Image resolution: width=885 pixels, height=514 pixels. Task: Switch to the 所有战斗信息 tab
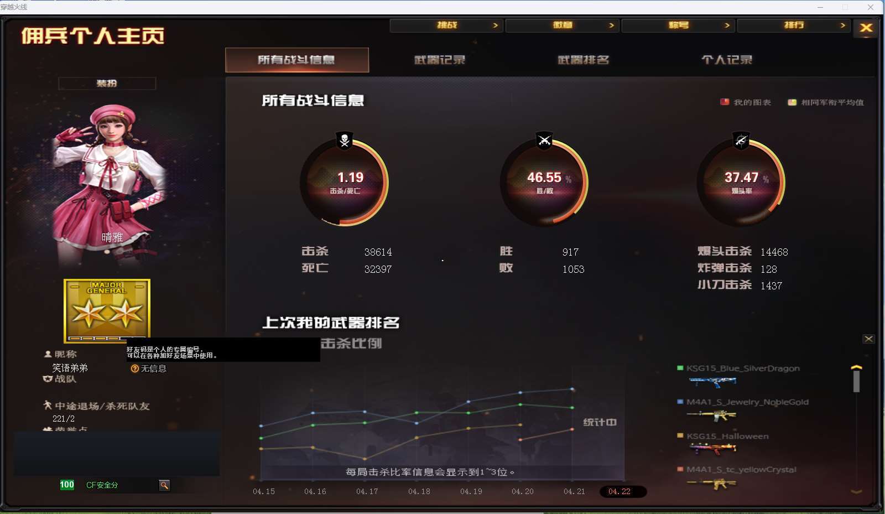click(297, 60)
